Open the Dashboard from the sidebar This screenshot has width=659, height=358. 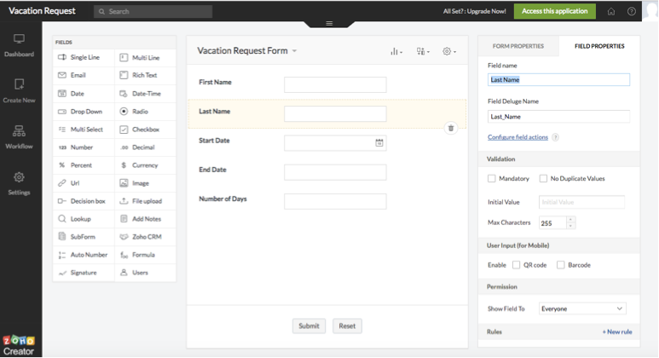(x=19, y=45)
